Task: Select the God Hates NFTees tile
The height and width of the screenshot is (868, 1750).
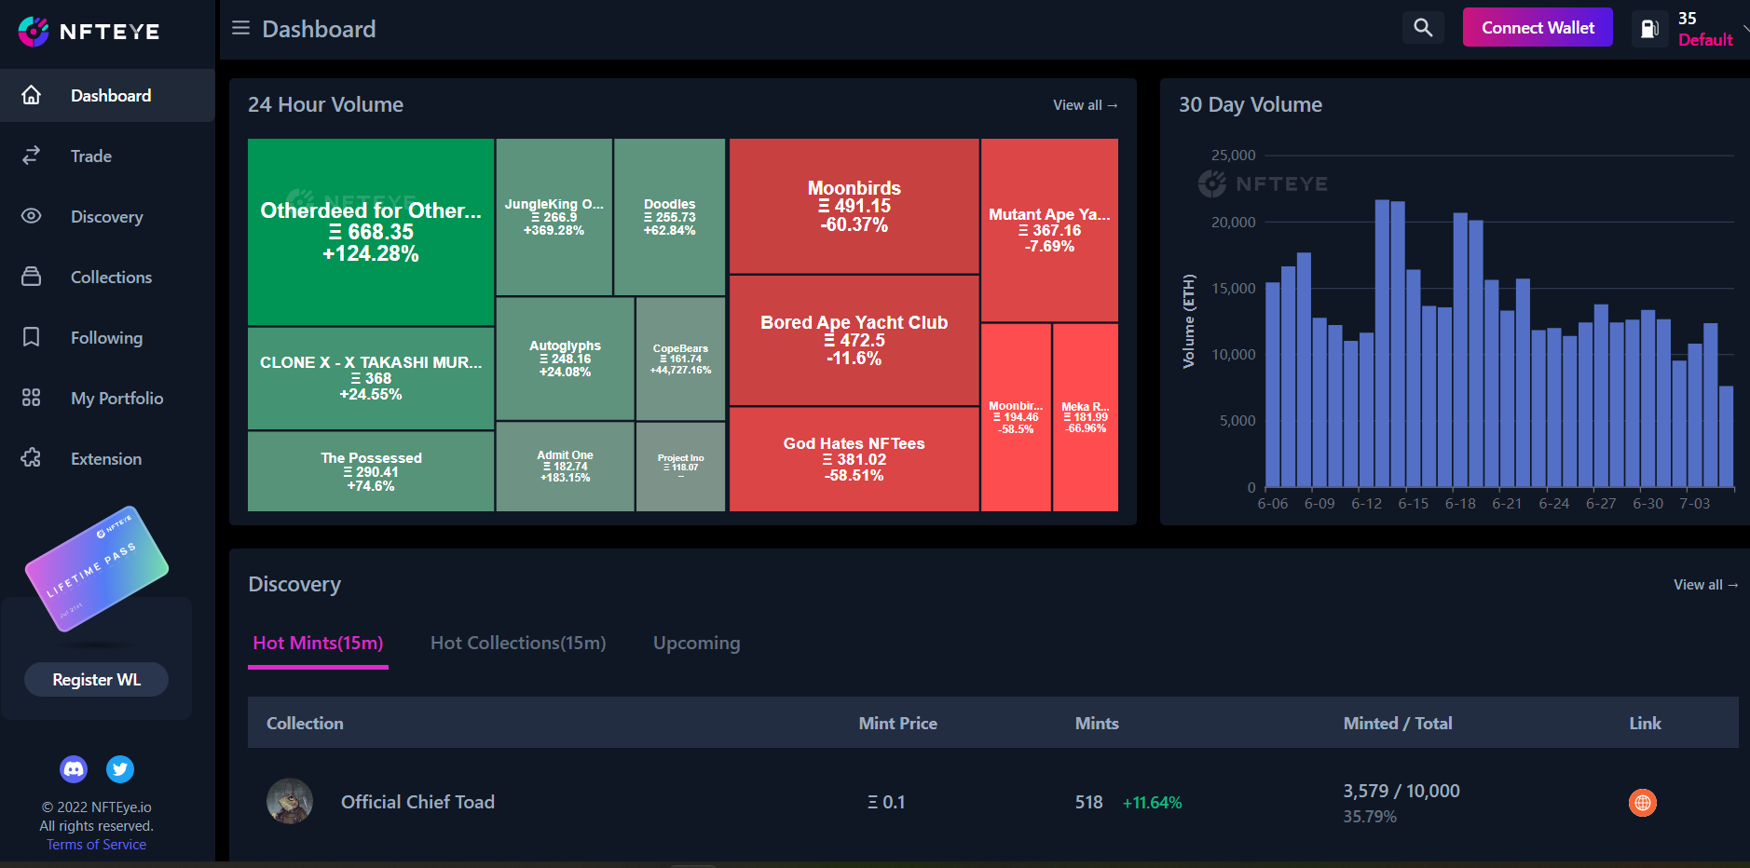Action: point(854,459)
